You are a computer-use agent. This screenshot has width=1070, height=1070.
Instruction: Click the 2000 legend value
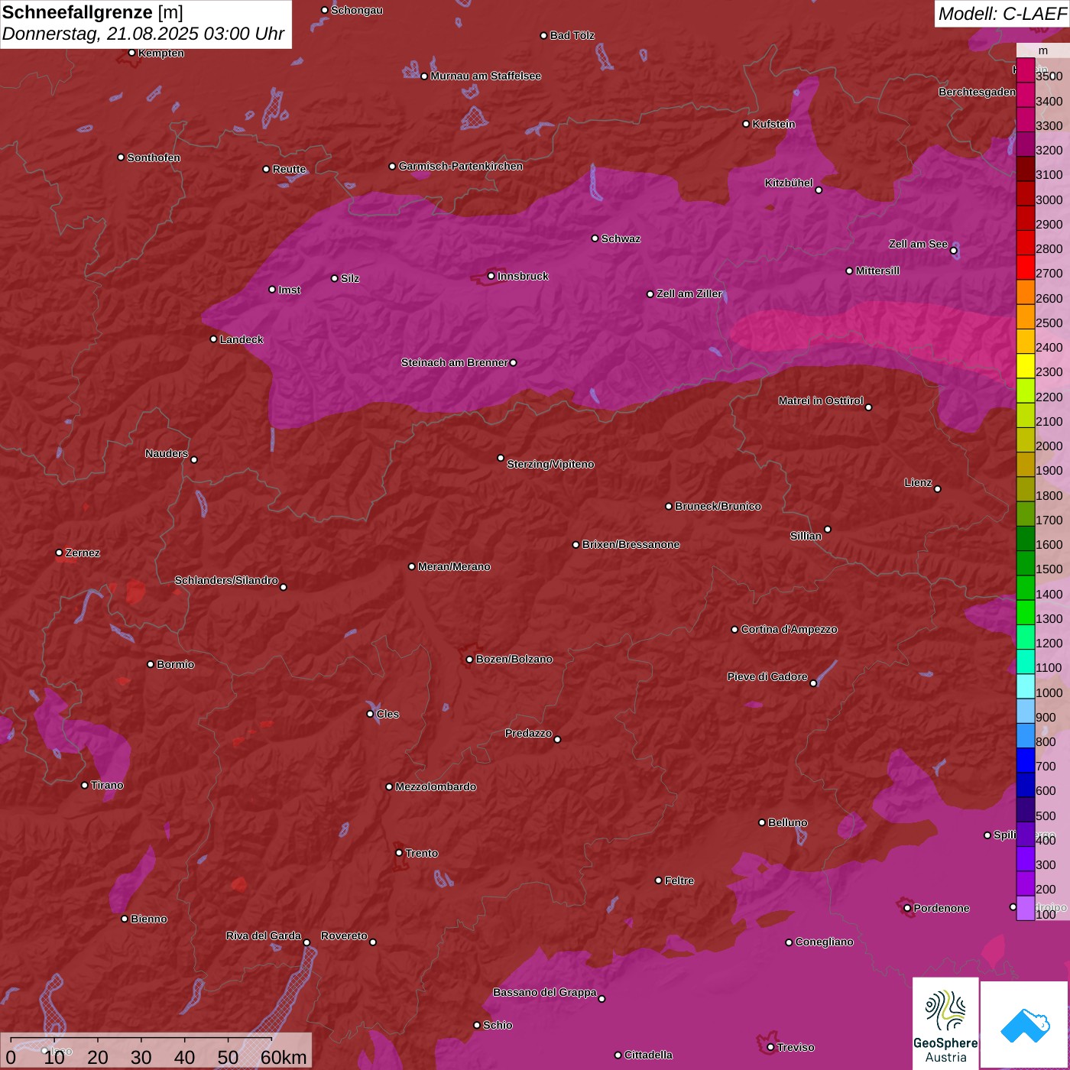pos(1049,446)
